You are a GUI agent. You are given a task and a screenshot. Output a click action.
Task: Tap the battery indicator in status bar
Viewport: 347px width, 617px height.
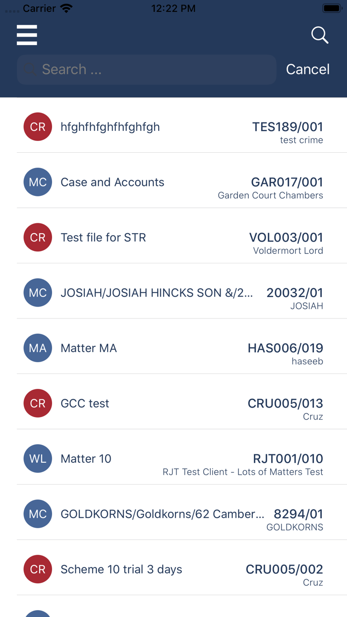point(331,7)
